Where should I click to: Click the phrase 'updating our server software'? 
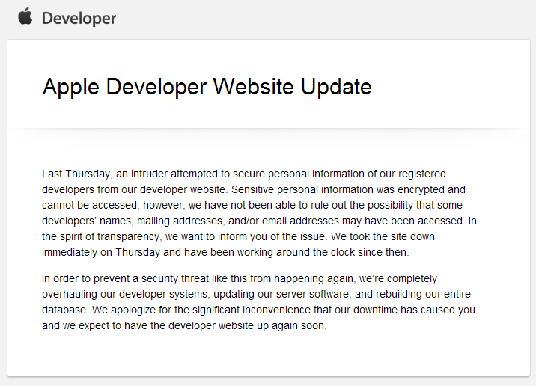tap(281, 295)
